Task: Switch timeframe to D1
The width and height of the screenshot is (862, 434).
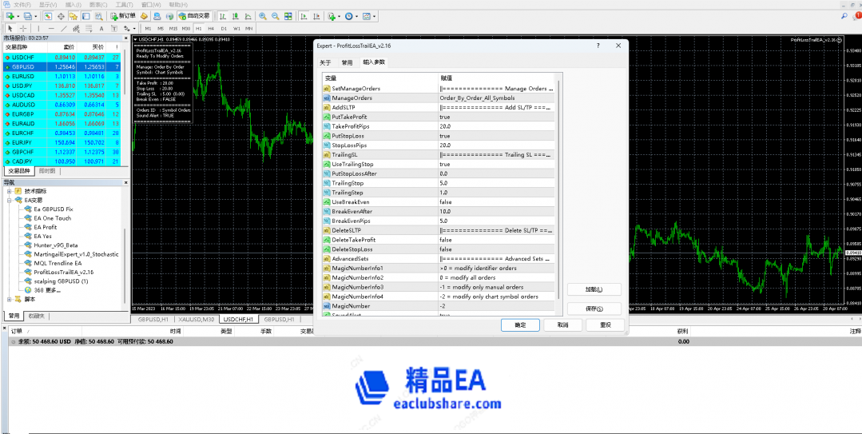Action: pos(224,28)
